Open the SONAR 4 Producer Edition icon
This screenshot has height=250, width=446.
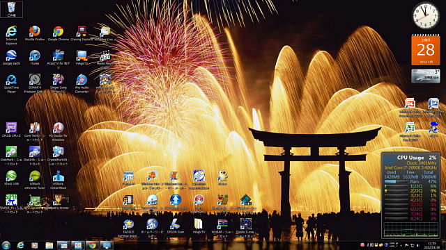[x=35, y=83]
